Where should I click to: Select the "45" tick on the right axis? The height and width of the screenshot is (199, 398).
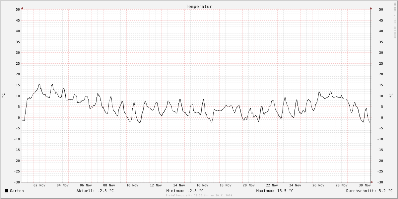coord(381,21)
